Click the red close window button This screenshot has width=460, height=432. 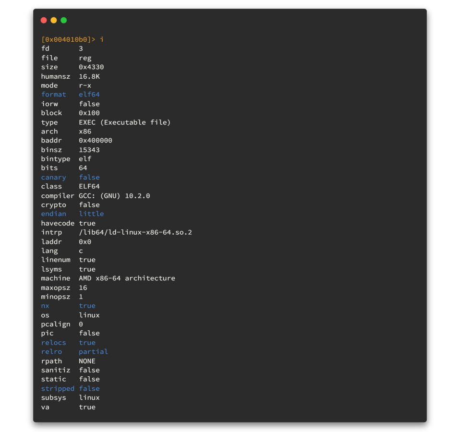click(44, 20)
